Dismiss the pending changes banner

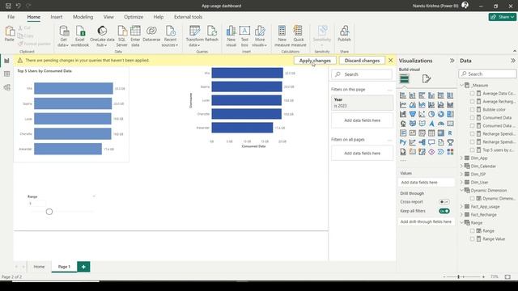click(x=390, y=61)
